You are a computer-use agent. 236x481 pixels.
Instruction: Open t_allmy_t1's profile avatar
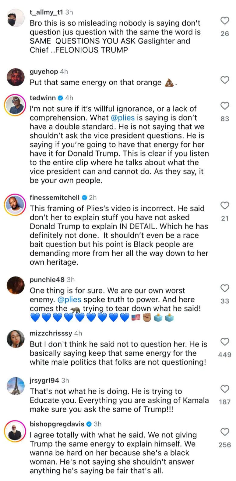[x=15, y=17]
